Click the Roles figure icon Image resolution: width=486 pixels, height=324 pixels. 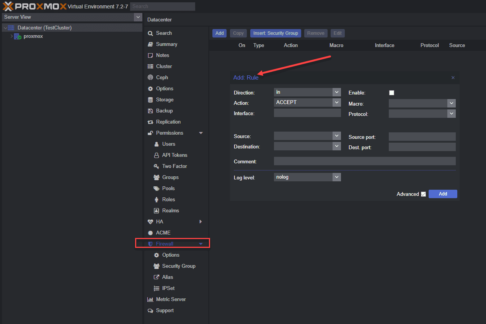click(157, 200)
